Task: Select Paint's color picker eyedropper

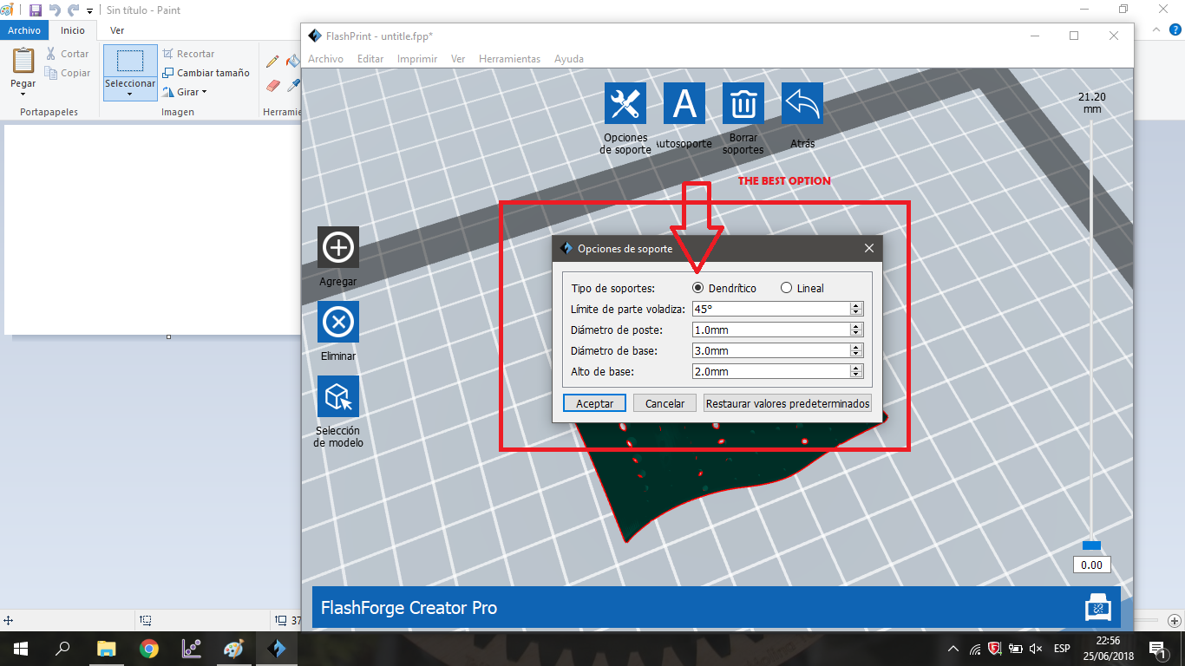Action: tap(293, 86)
